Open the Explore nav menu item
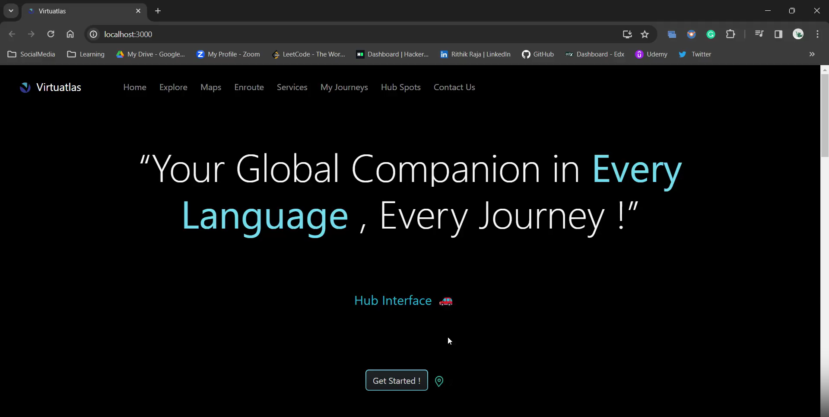 click(173, 88)
